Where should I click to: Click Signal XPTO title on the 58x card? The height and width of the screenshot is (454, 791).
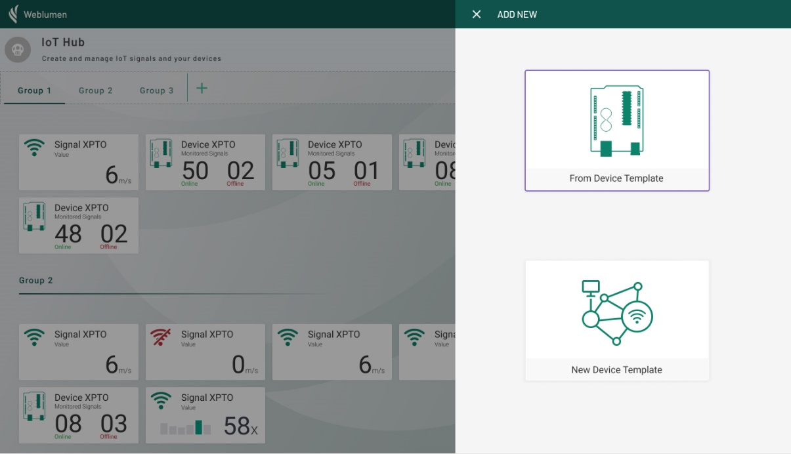tap(207, 397)
